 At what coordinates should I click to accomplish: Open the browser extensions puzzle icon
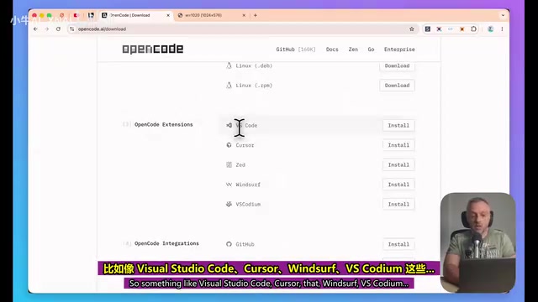[474, 29]
